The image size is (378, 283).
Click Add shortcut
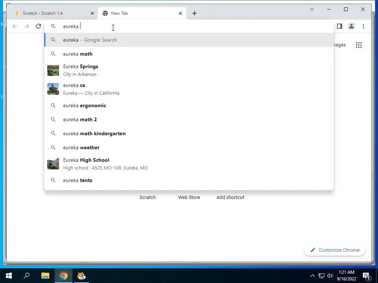tap(230, 198)
